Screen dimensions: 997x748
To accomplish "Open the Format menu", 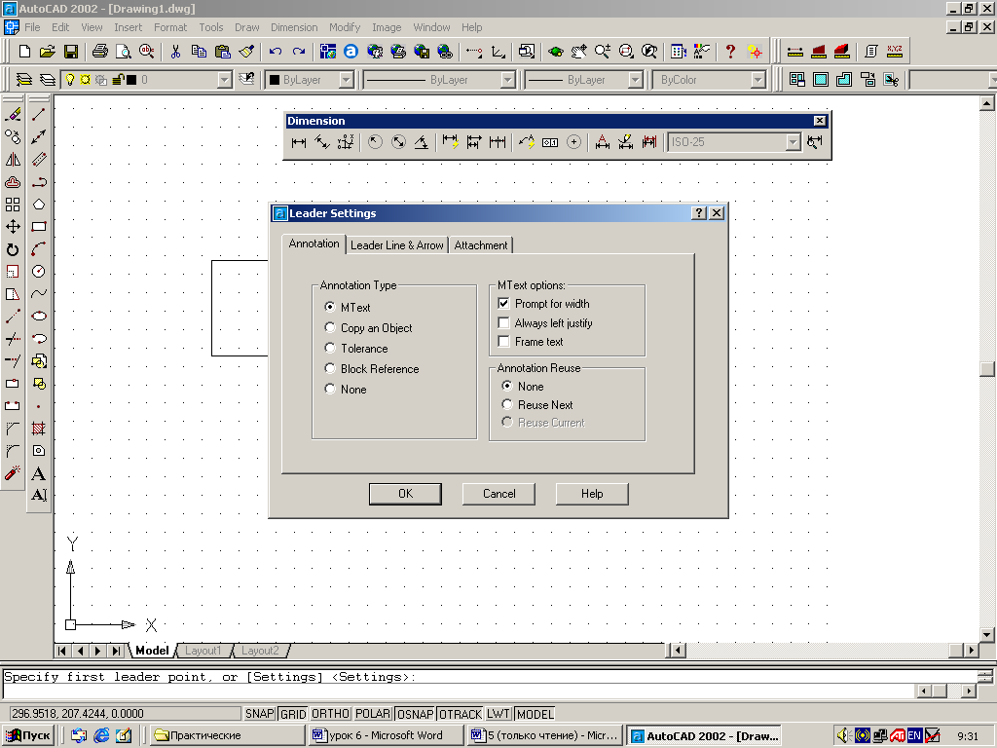I will 169,27.
